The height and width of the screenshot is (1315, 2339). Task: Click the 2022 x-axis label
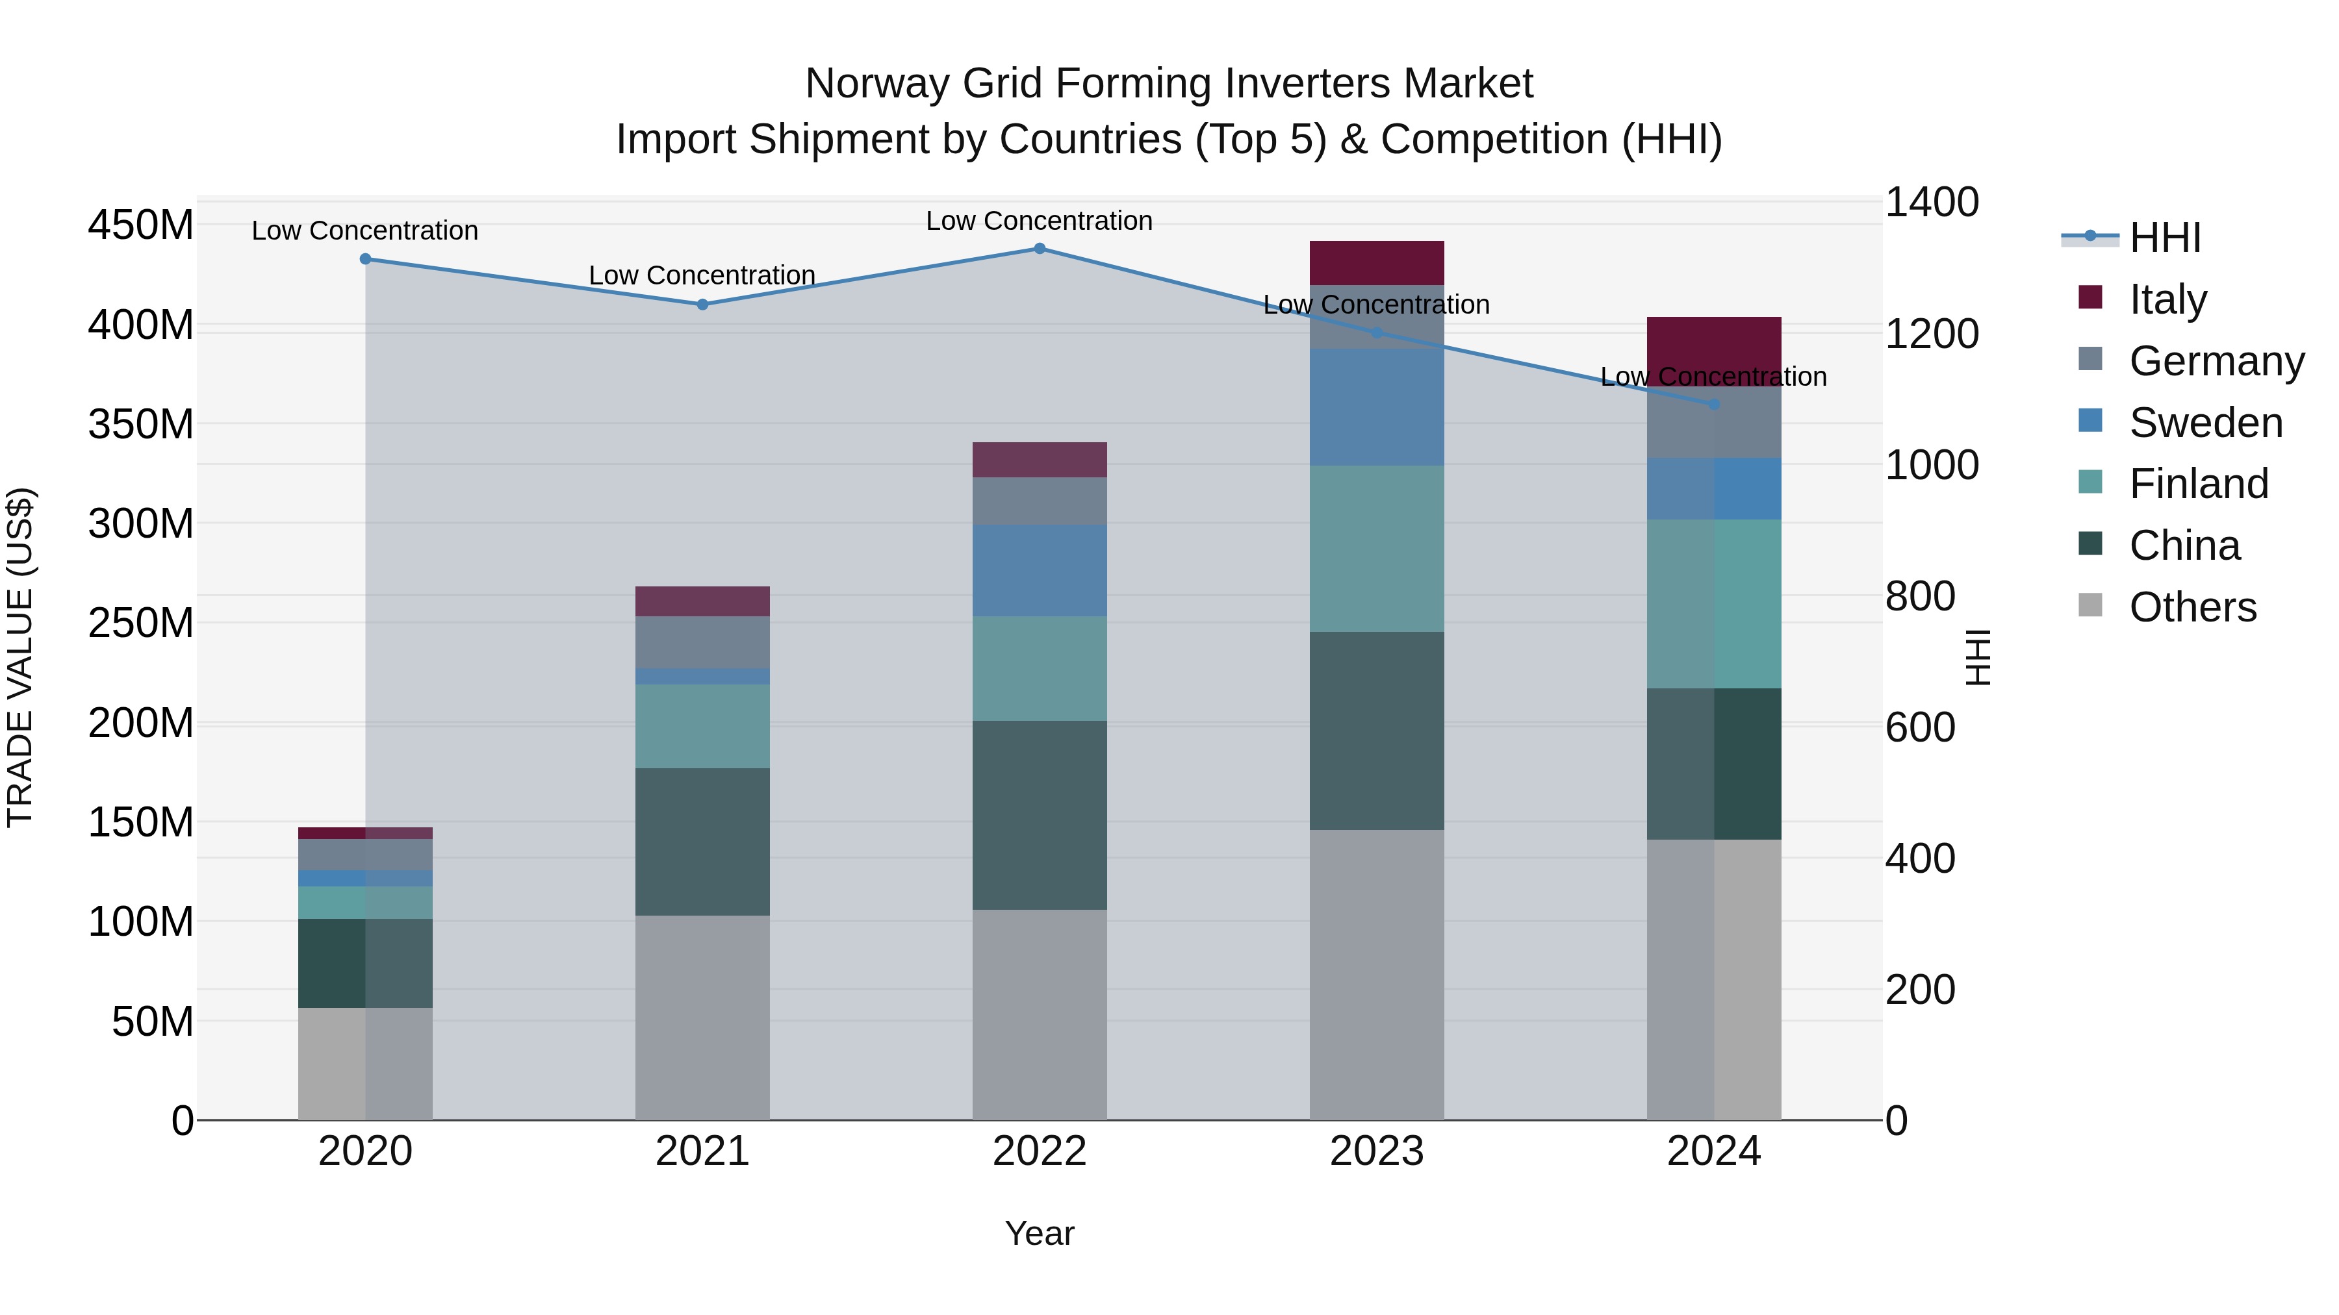click(x=1040, y=1151)
